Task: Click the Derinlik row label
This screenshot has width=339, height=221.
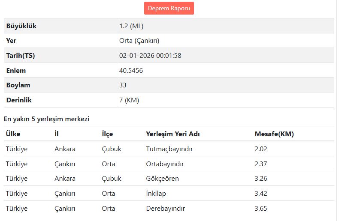Action: coord(19,100)
